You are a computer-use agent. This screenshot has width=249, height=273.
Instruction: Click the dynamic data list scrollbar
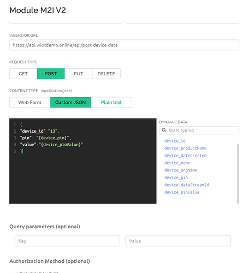238,174
